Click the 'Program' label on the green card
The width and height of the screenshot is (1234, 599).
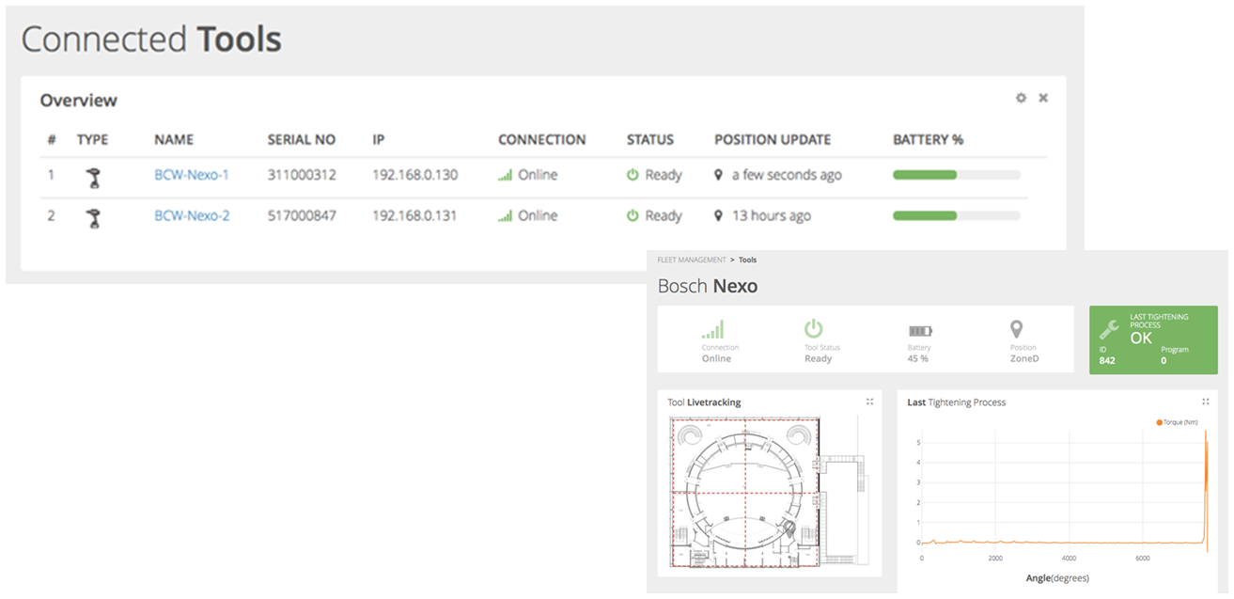click(1175, 350)
